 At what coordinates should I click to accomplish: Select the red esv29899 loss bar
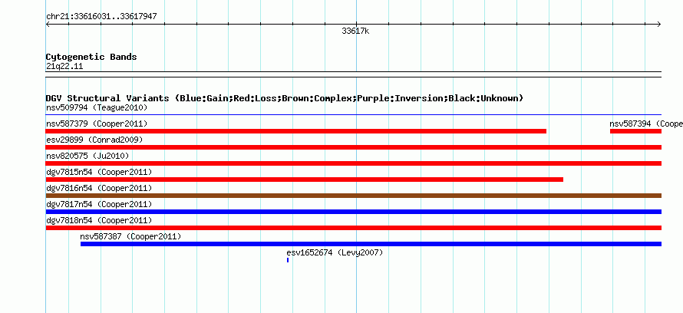click(x=353, y=147)
